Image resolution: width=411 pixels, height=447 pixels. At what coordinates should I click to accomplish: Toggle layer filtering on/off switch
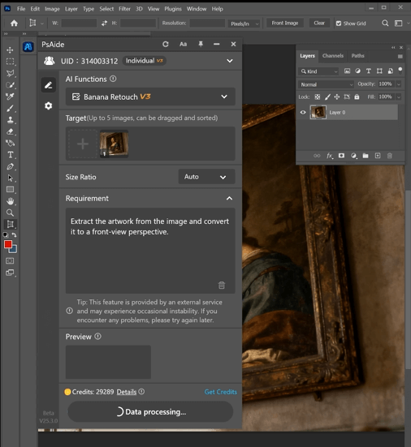[400, 70]
